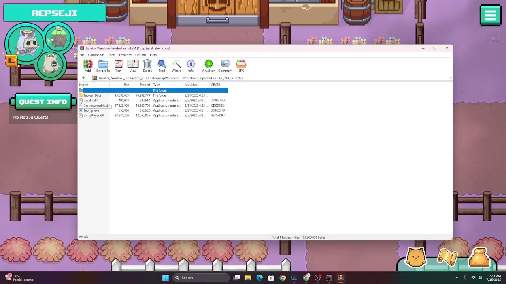Screen dimensions: 506x284
Task: Open the Windows Start menu
Action: [x=166, y=278]
